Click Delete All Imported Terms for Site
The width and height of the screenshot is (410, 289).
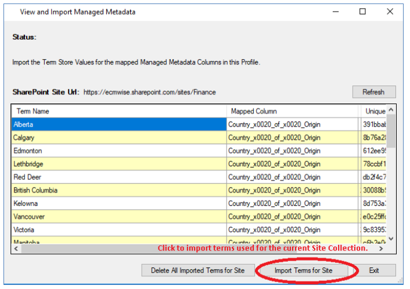tap(198, 270)
